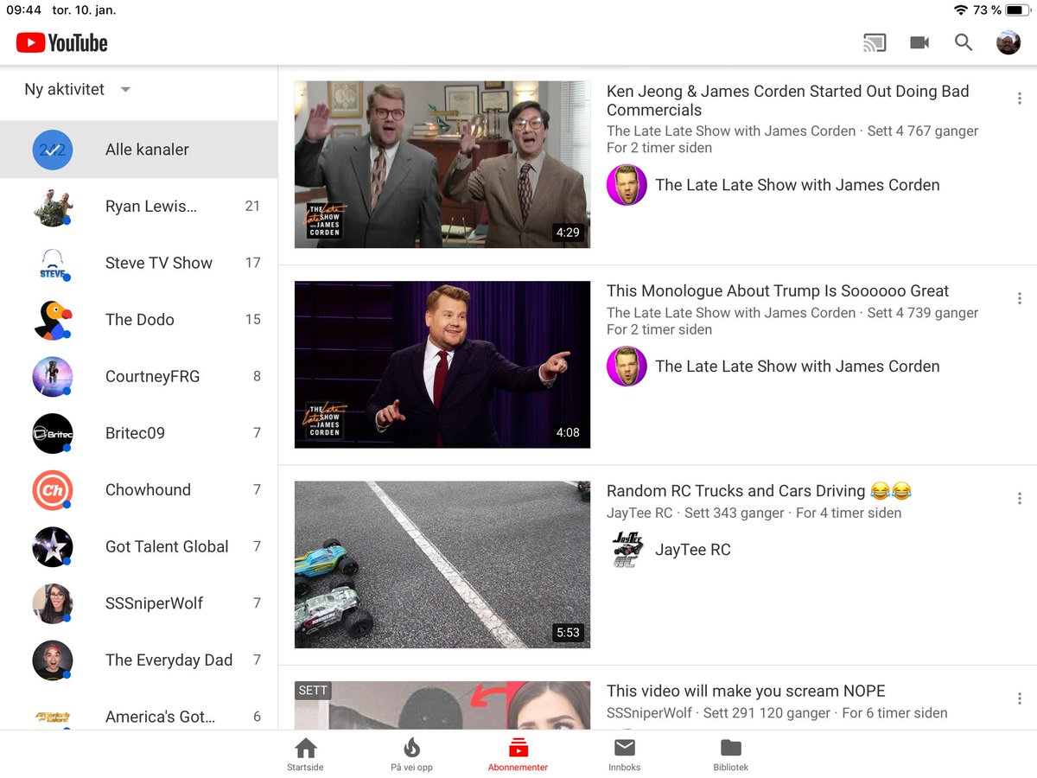The height and width of the screenshot is (778, 1037).
Task: Tap CourtneyFRG count 8
Action: (x=257, y=376)
